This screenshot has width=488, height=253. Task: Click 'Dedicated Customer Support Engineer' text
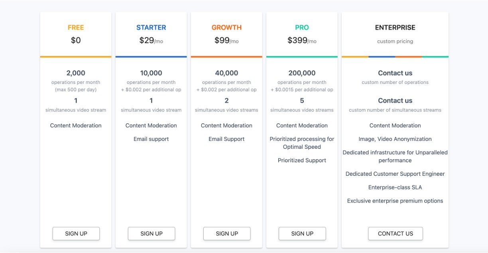395,174
